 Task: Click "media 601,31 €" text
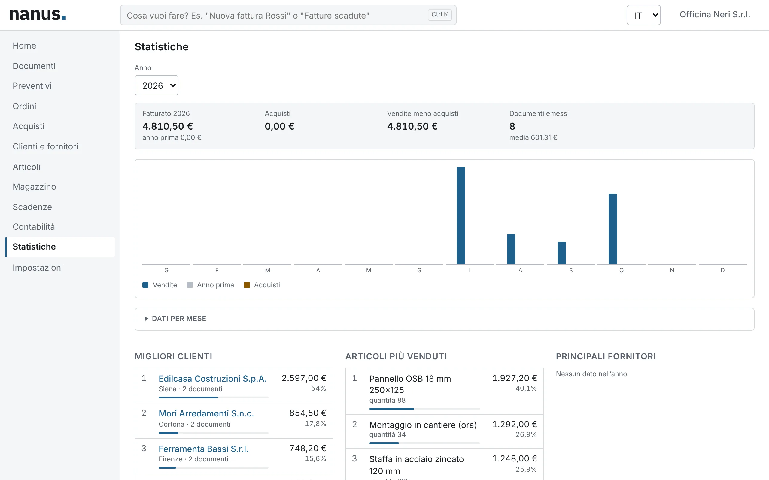[x=533, y=137]
